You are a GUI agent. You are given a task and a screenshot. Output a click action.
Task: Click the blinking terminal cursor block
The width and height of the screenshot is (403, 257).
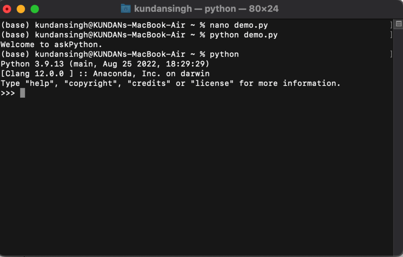click(x=22, y=93)
